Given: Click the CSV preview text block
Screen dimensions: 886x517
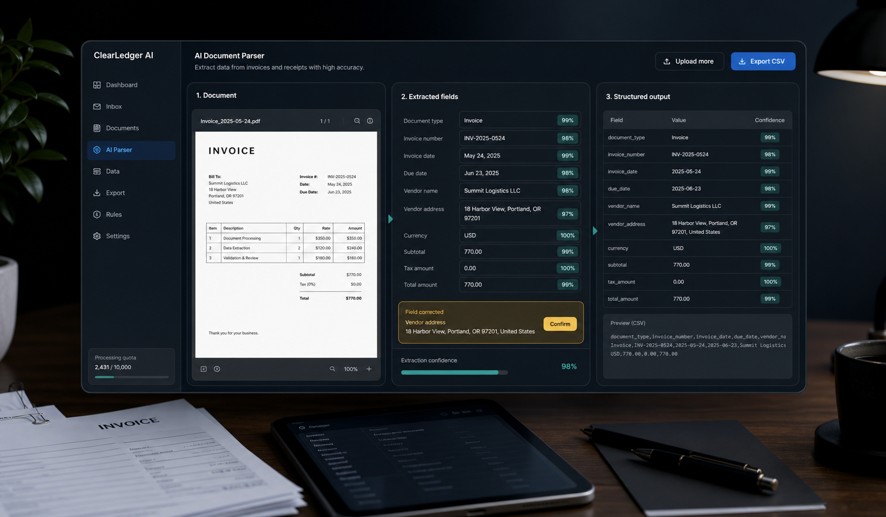Looking at the screenshot, I should [x=698, y=345].
